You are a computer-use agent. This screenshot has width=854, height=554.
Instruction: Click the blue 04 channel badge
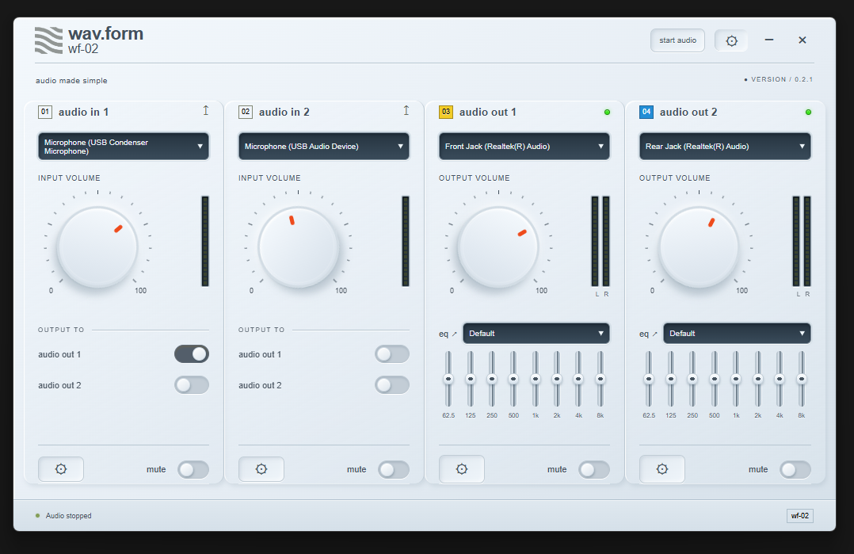(646, 113)
